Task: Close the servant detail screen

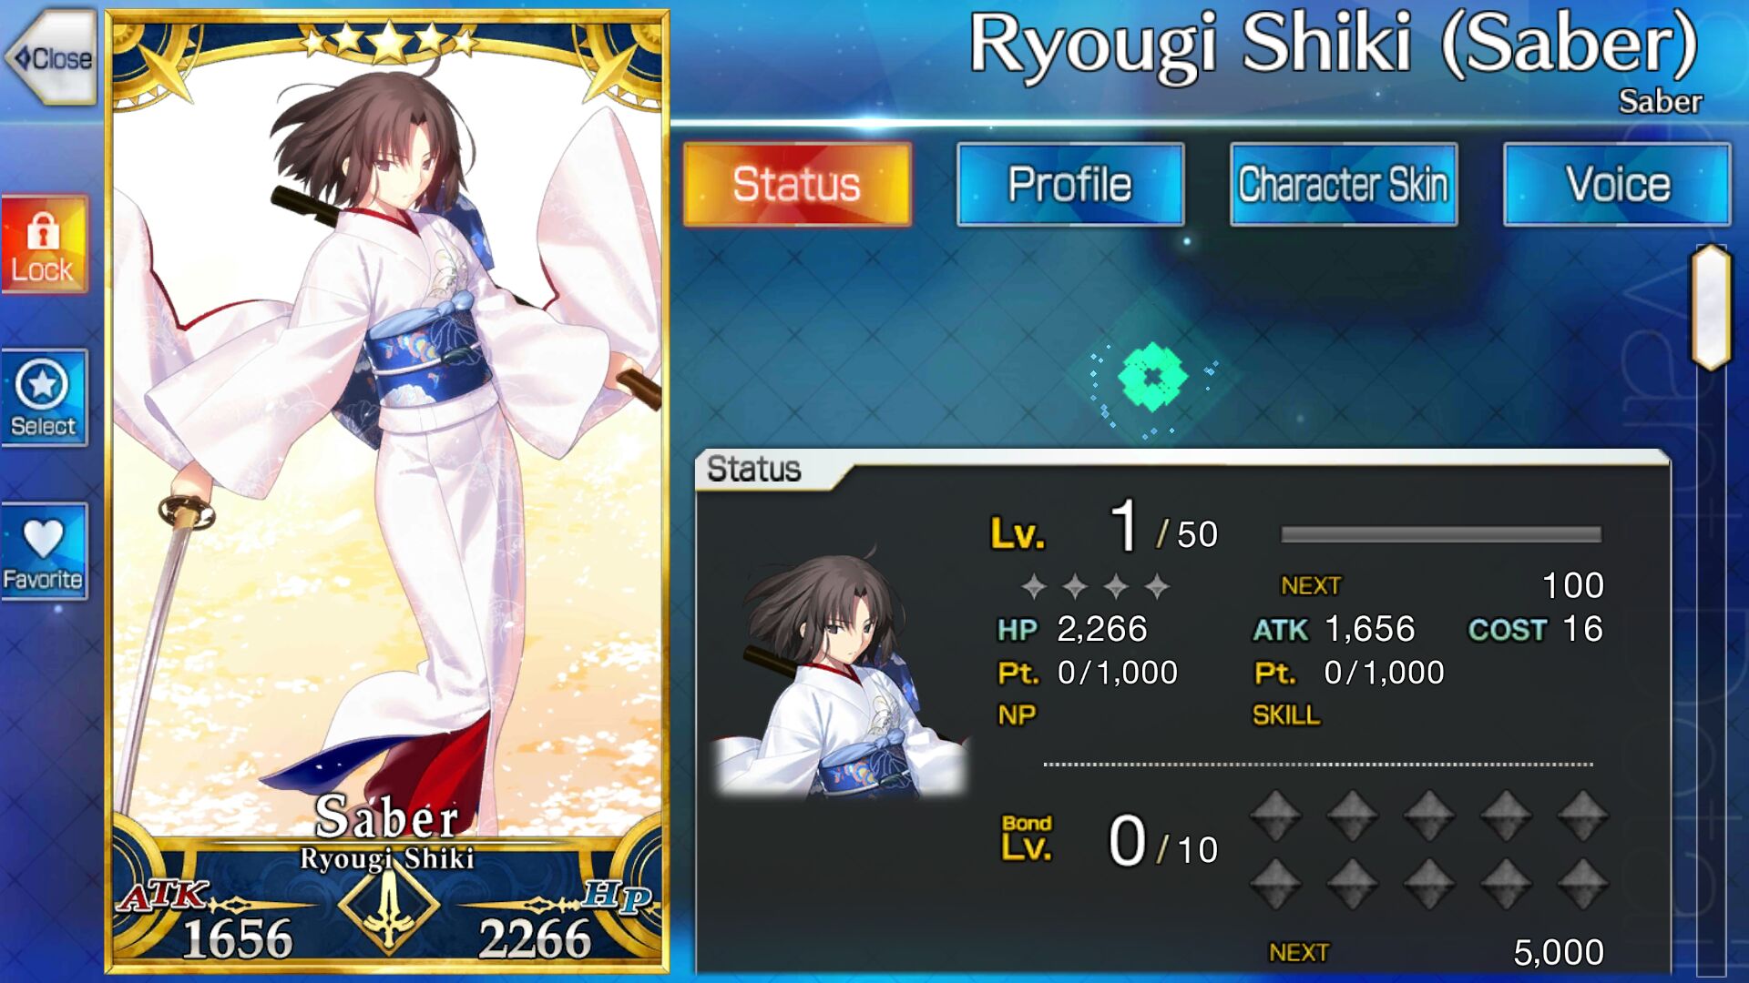Action: click(52, 57)
